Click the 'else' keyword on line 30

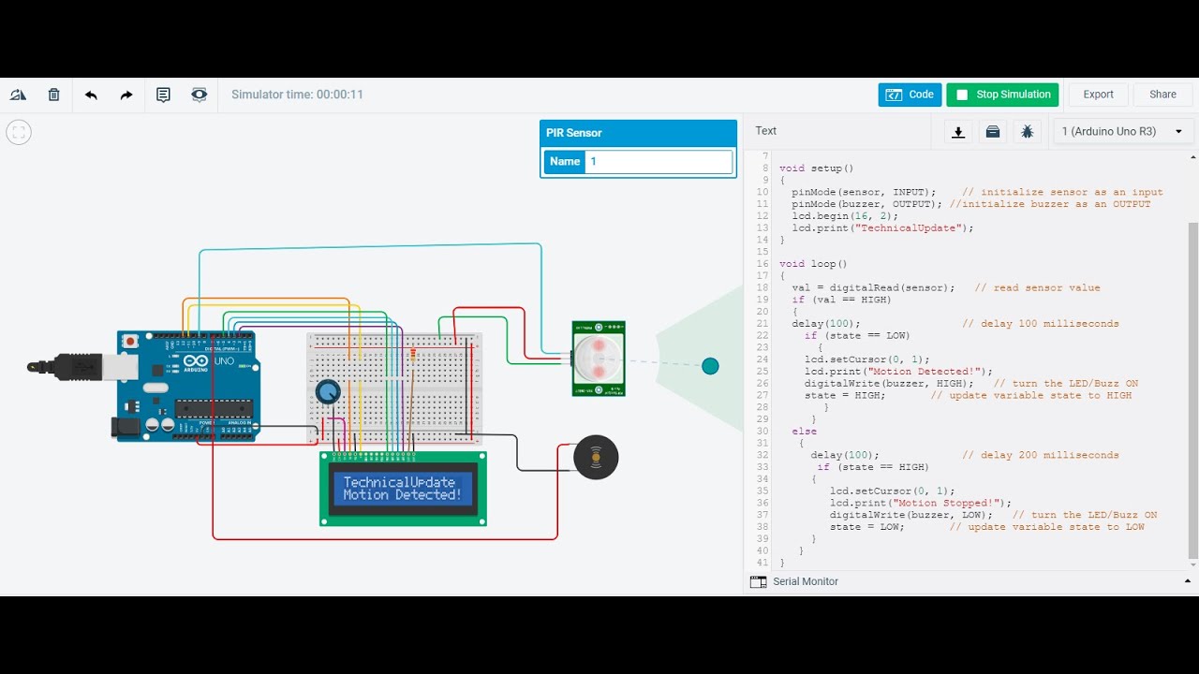point(804,432)
